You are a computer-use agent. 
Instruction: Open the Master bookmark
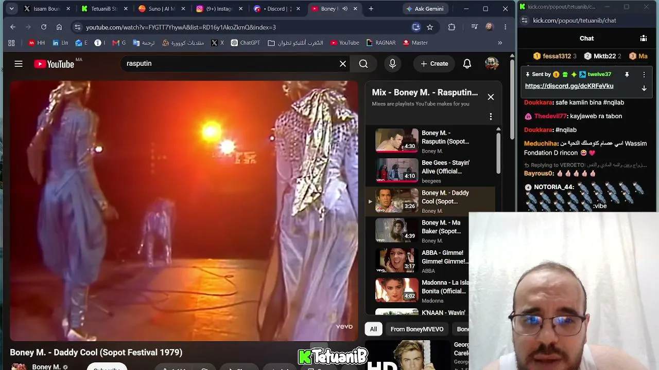click(x=415, y=43)
